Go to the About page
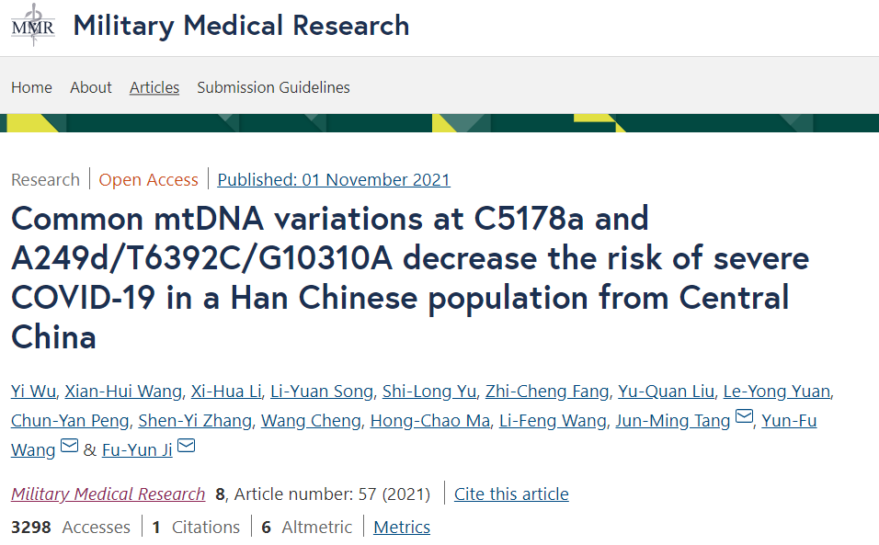 (x=91, y=87)
